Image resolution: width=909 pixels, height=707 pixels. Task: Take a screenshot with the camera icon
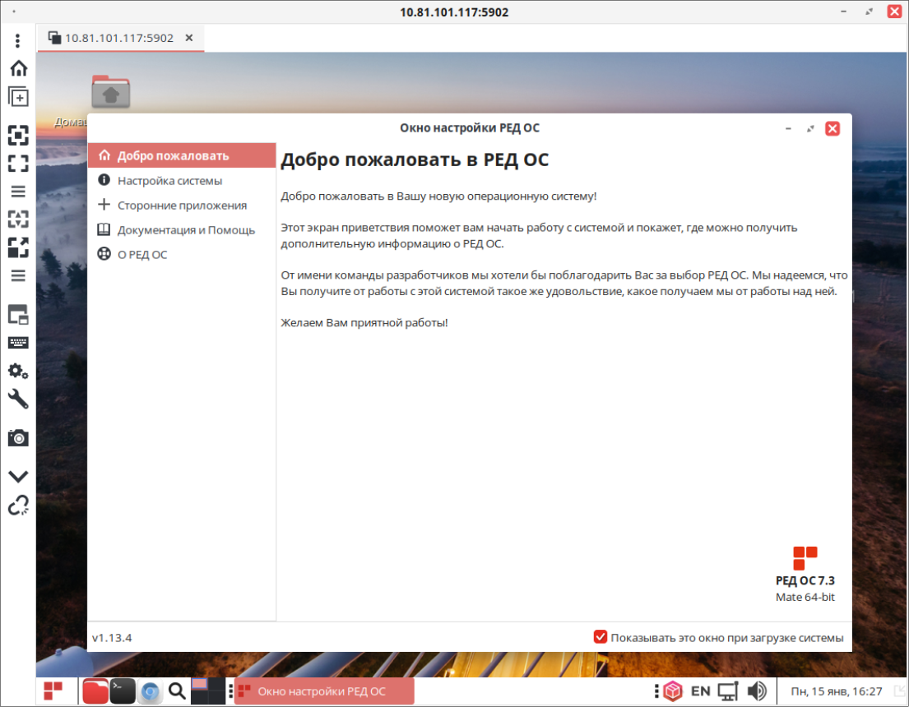pyautogui.click(x=19, y=438)
